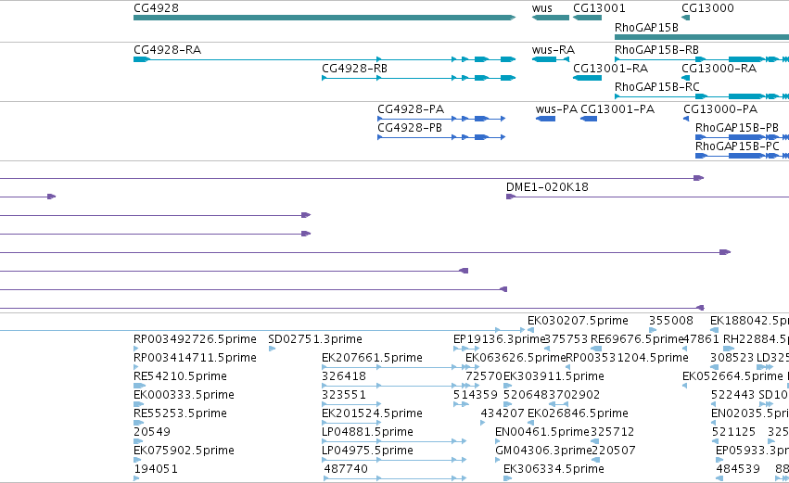
Task: Click the wus-RA transcript
Action: [x=551, y=59]
